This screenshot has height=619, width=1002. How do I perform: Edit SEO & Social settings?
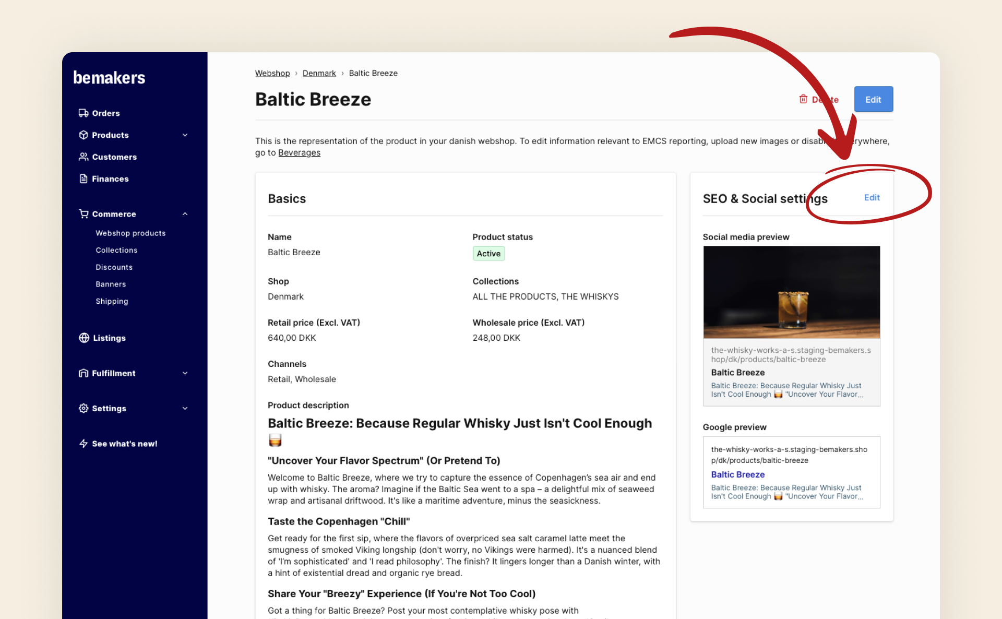(x=872, y=197)
